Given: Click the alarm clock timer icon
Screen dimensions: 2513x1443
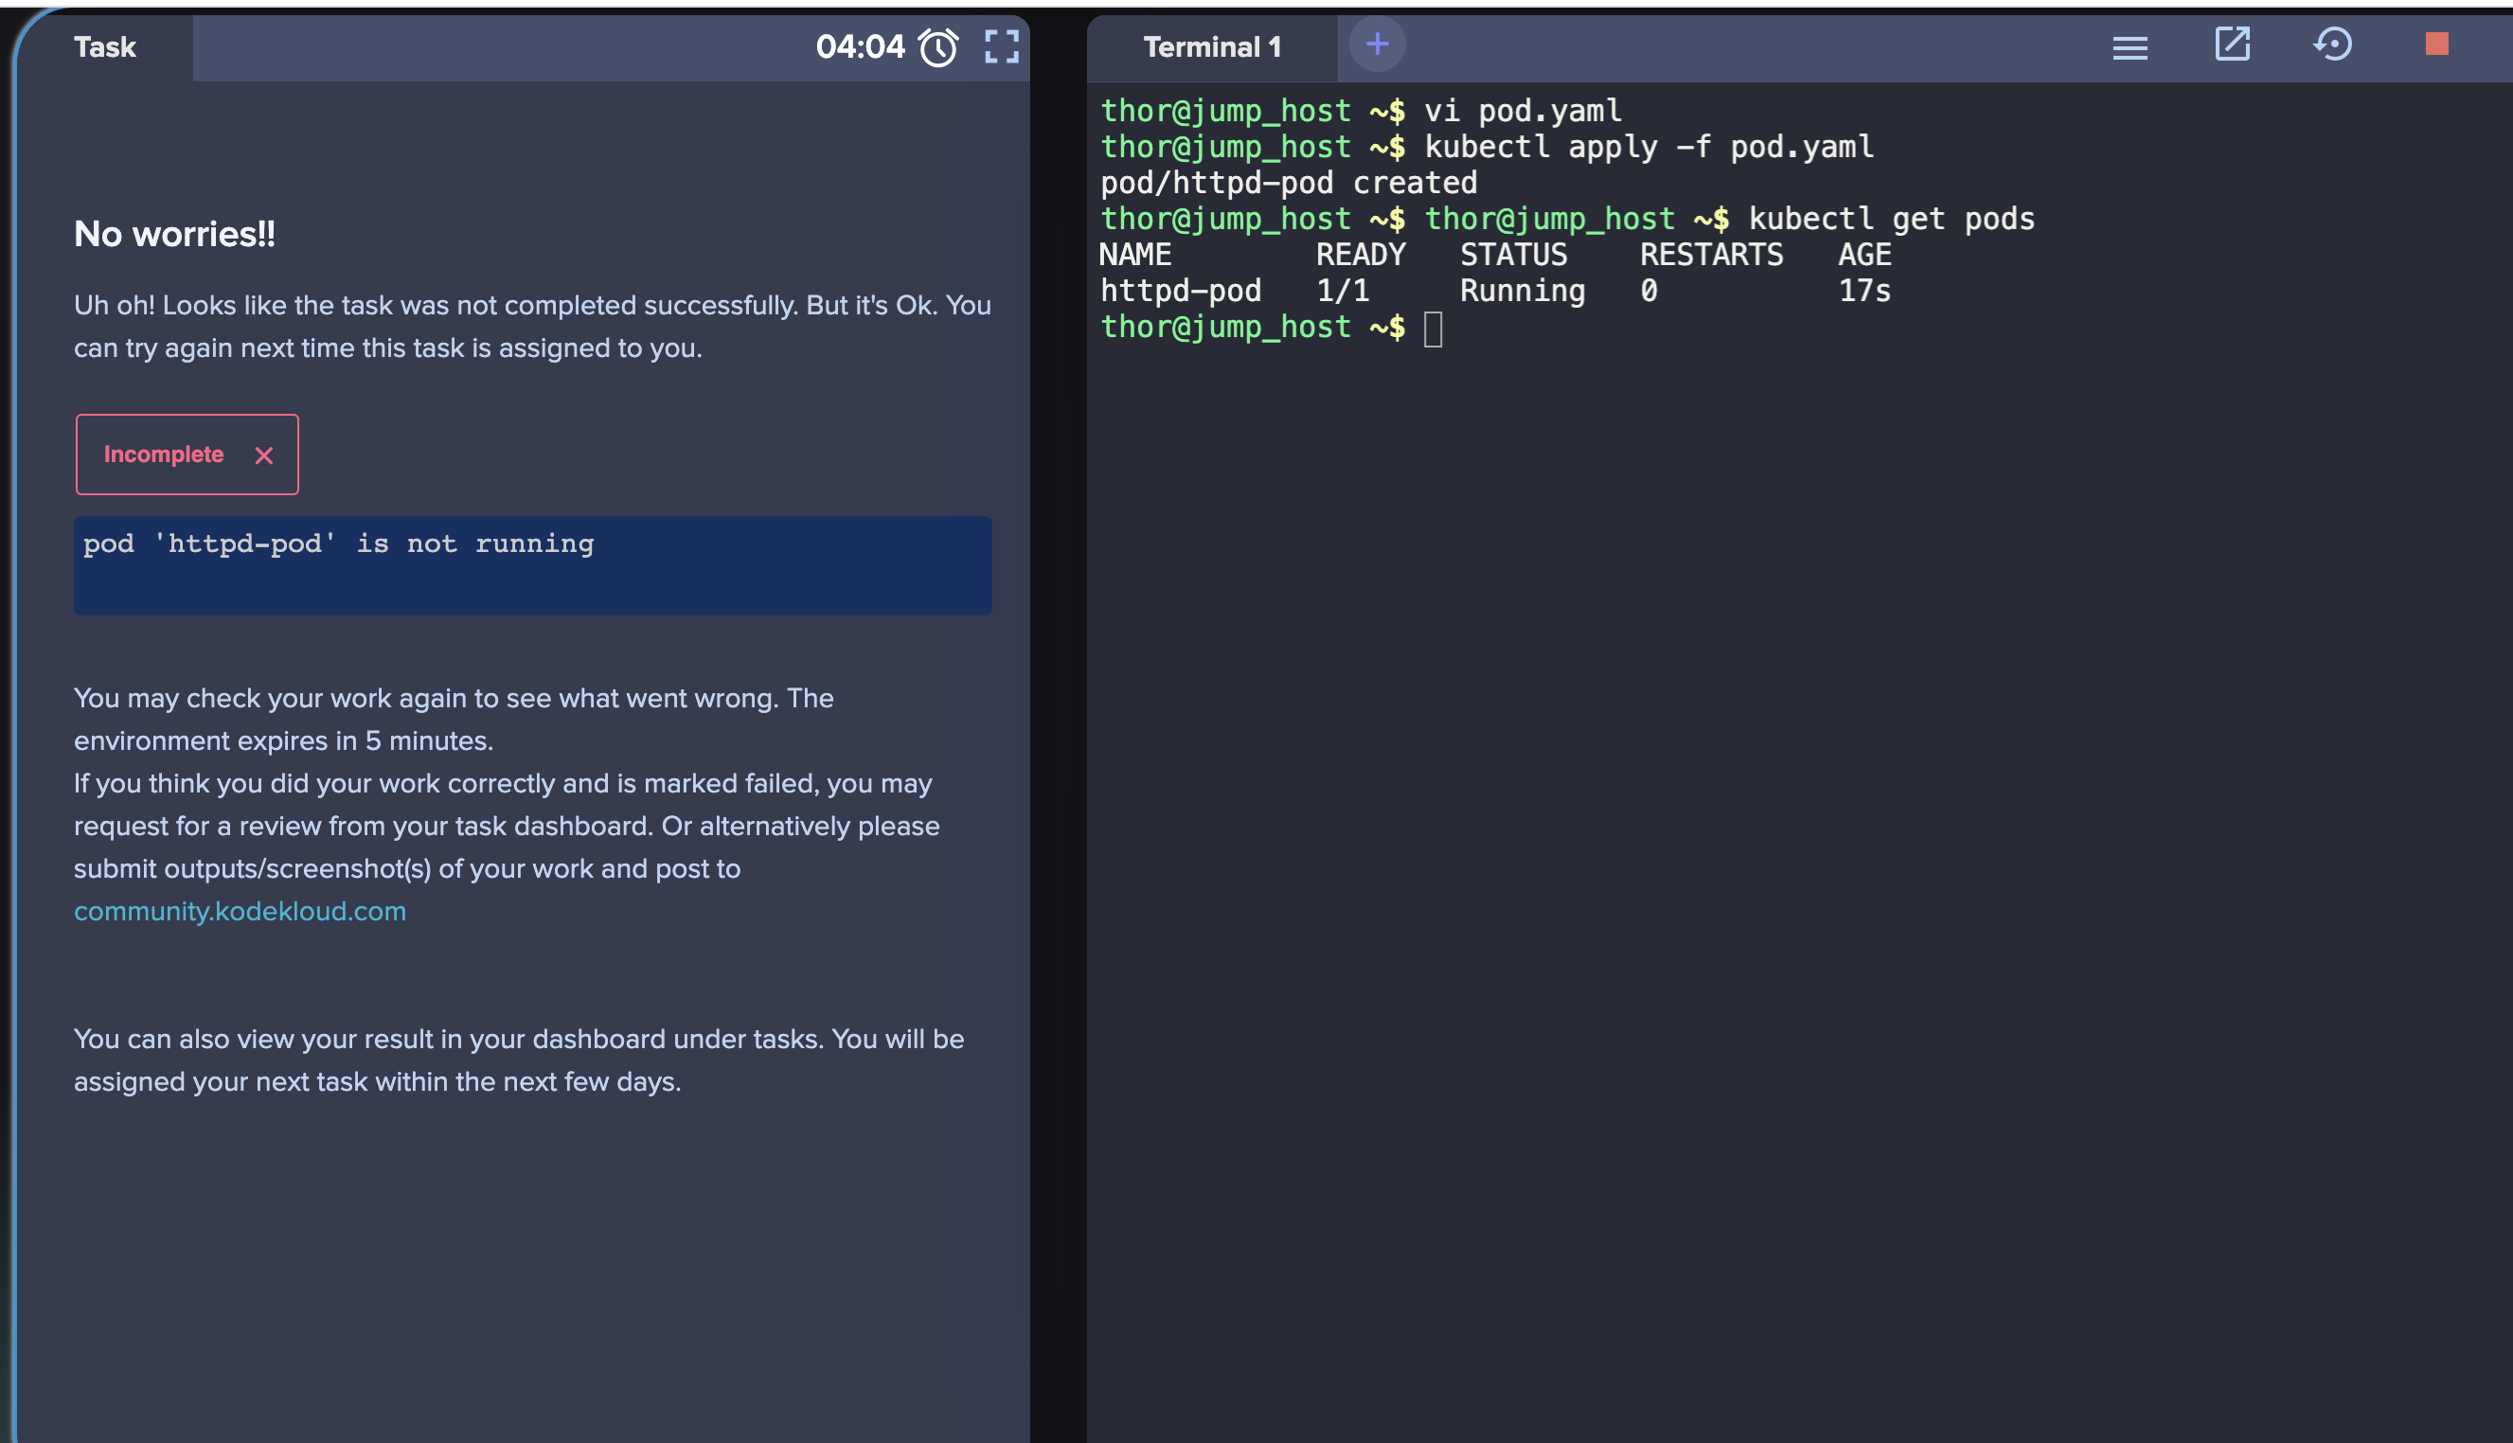Looking at the screenshot, I should tap(937, 46).
